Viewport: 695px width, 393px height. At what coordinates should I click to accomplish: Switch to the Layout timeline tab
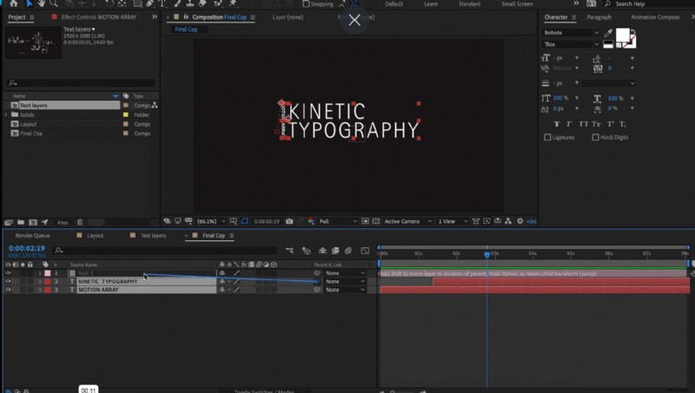(96, 235)
